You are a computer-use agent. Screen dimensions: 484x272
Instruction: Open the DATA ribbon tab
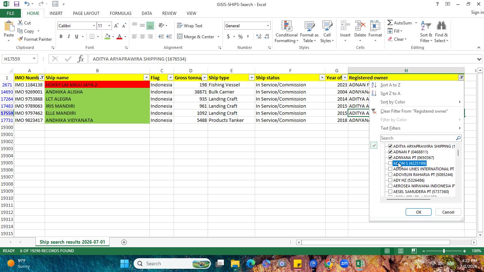point(147,13)
